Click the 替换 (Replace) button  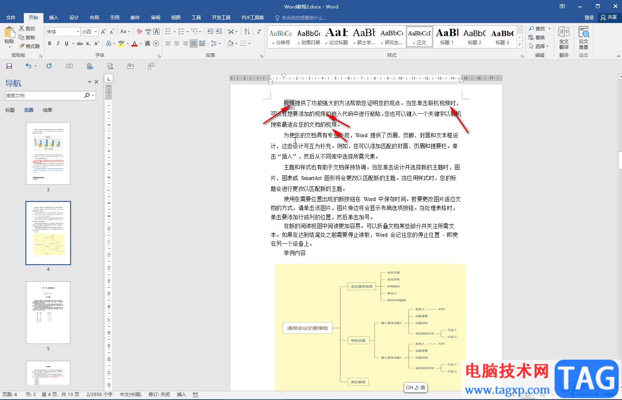[x=537, y=37]
